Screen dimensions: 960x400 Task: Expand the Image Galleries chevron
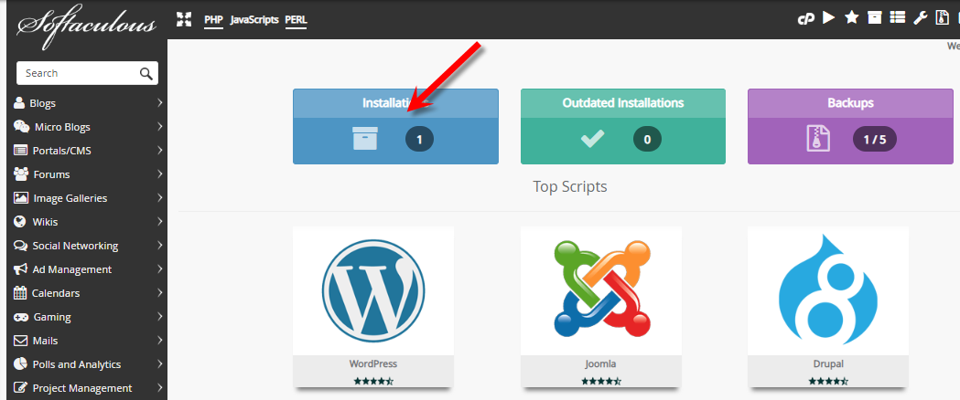(x=160, y=198)
